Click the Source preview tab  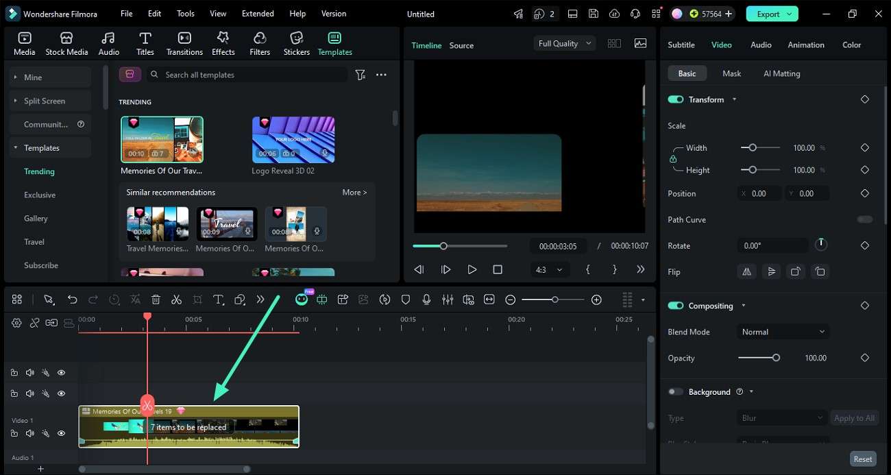click(461, 45)
